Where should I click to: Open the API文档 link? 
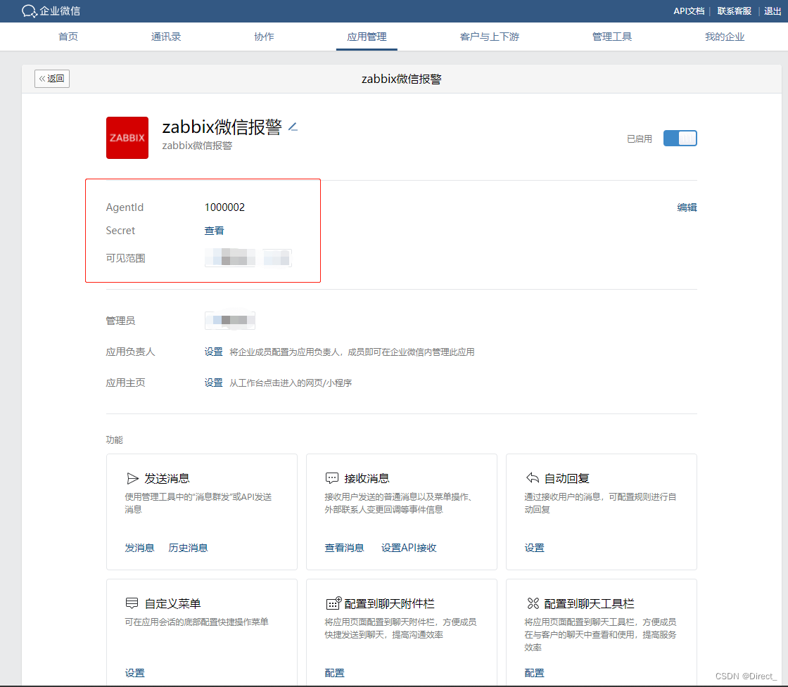689,11
